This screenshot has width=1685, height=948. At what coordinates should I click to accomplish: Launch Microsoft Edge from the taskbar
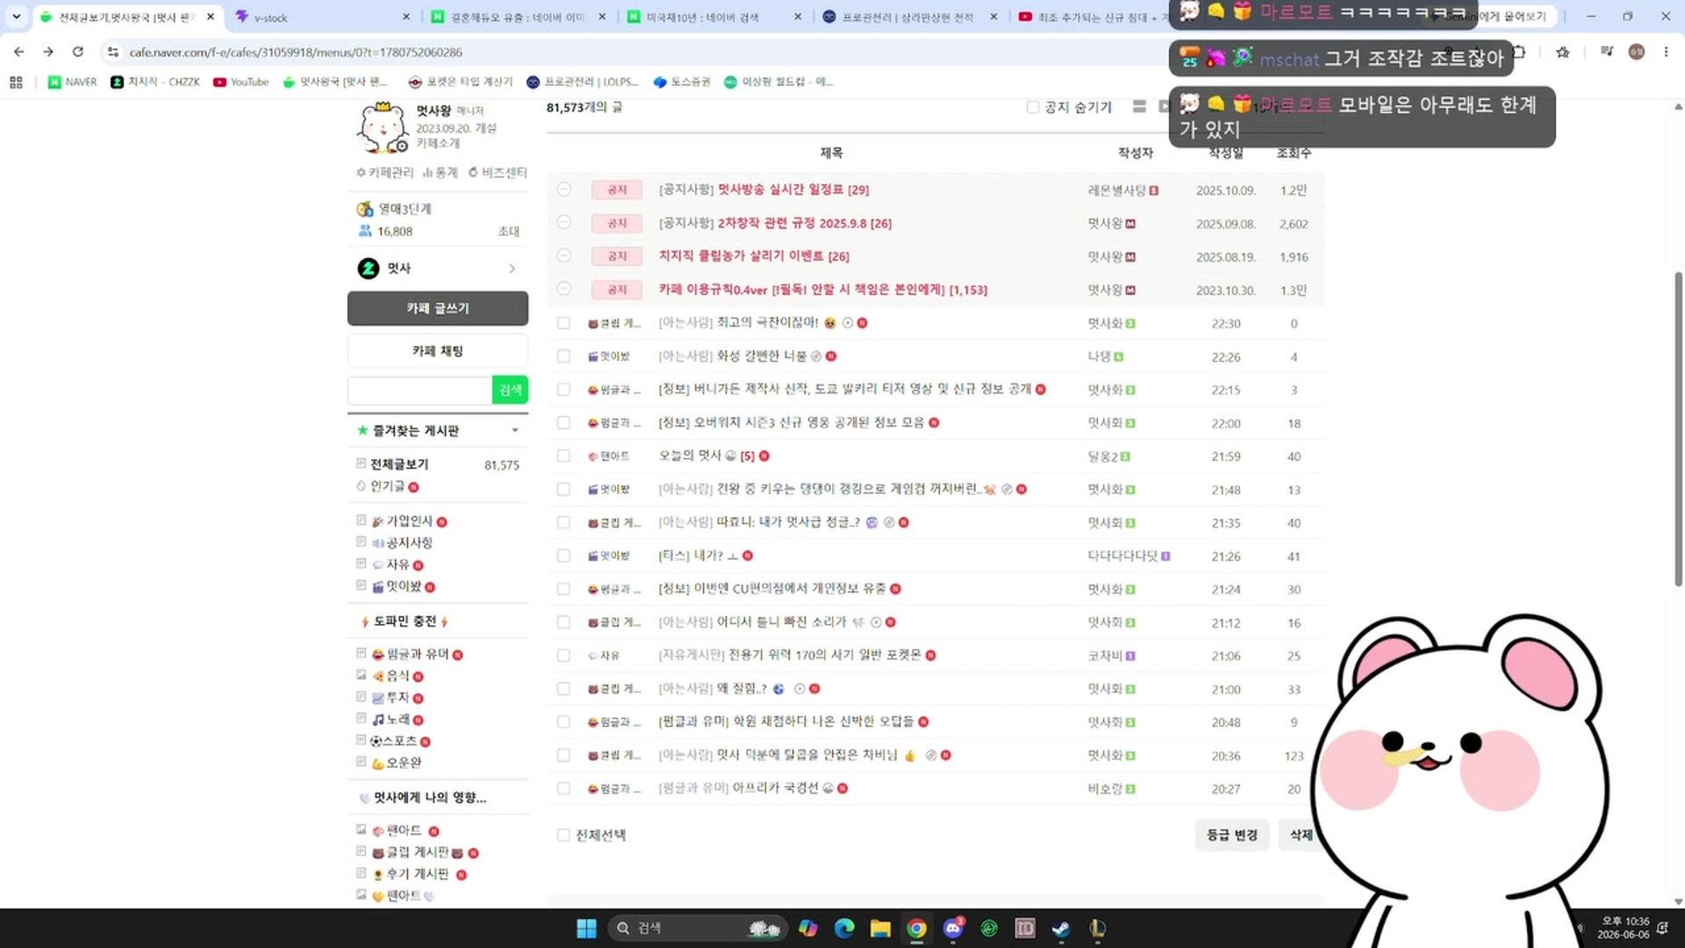(x=844, y=928)
